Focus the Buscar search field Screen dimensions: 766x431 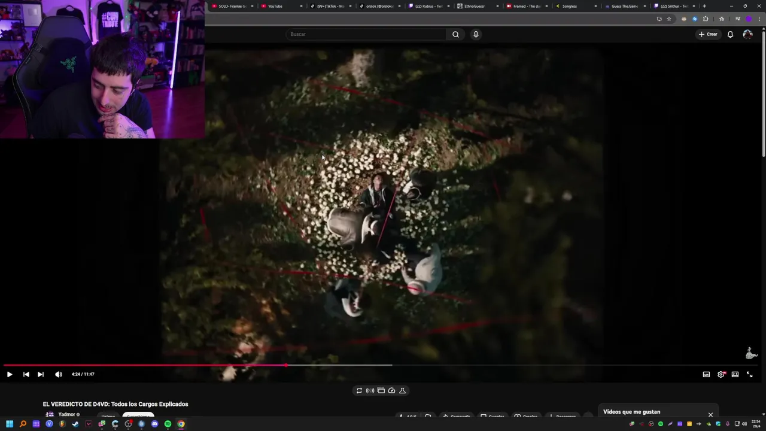(x=366, y=34)
